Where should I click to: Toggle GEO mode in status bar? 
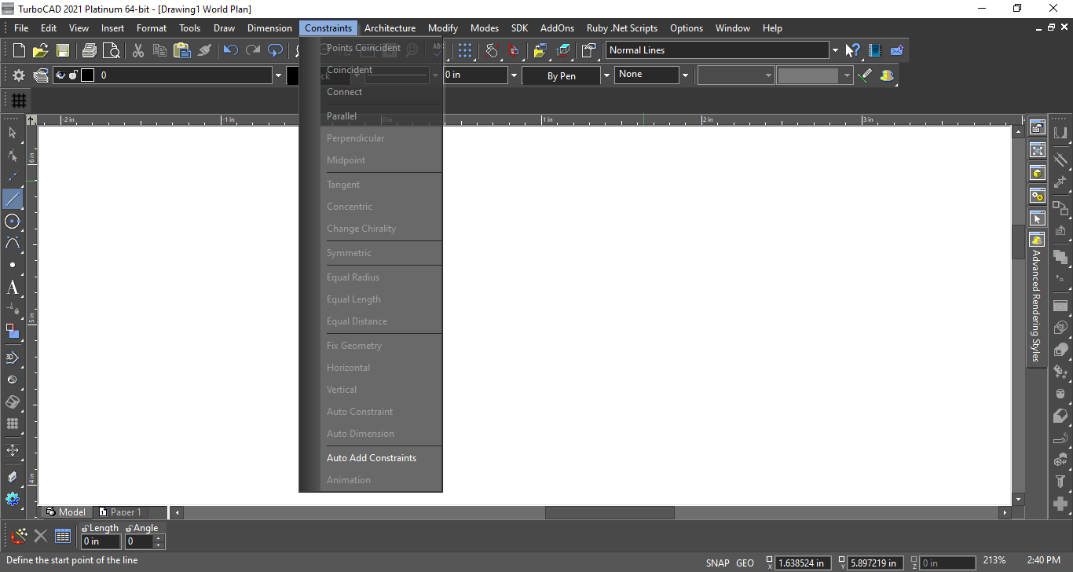click(745, 563)
